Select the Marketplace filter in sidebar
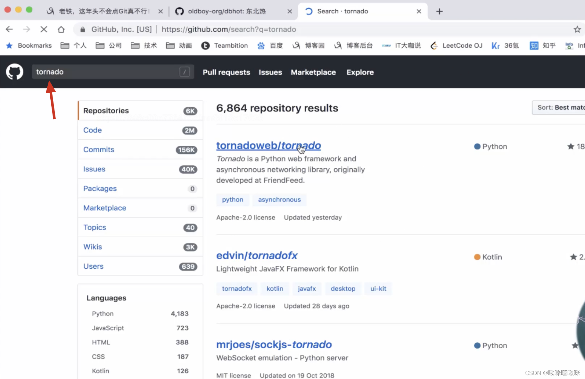Screen dimensions: 585x379 point(140,208)
